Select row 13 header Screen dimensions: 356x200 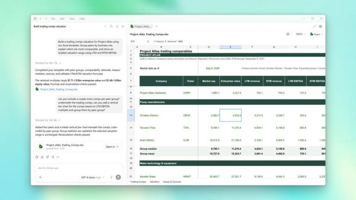(x=131, y=115)
